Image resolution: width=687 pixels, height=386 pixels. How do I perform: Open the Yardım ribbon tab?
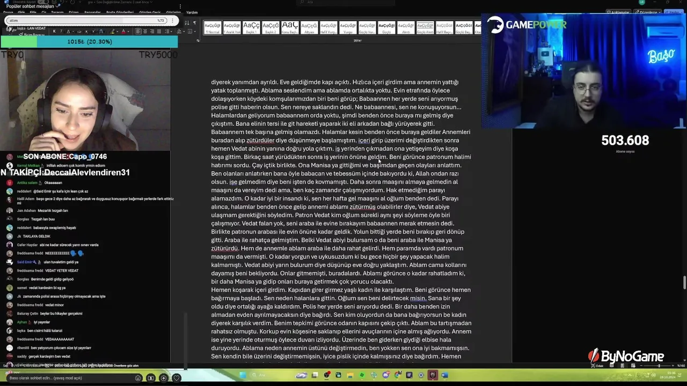coord(192,12)
